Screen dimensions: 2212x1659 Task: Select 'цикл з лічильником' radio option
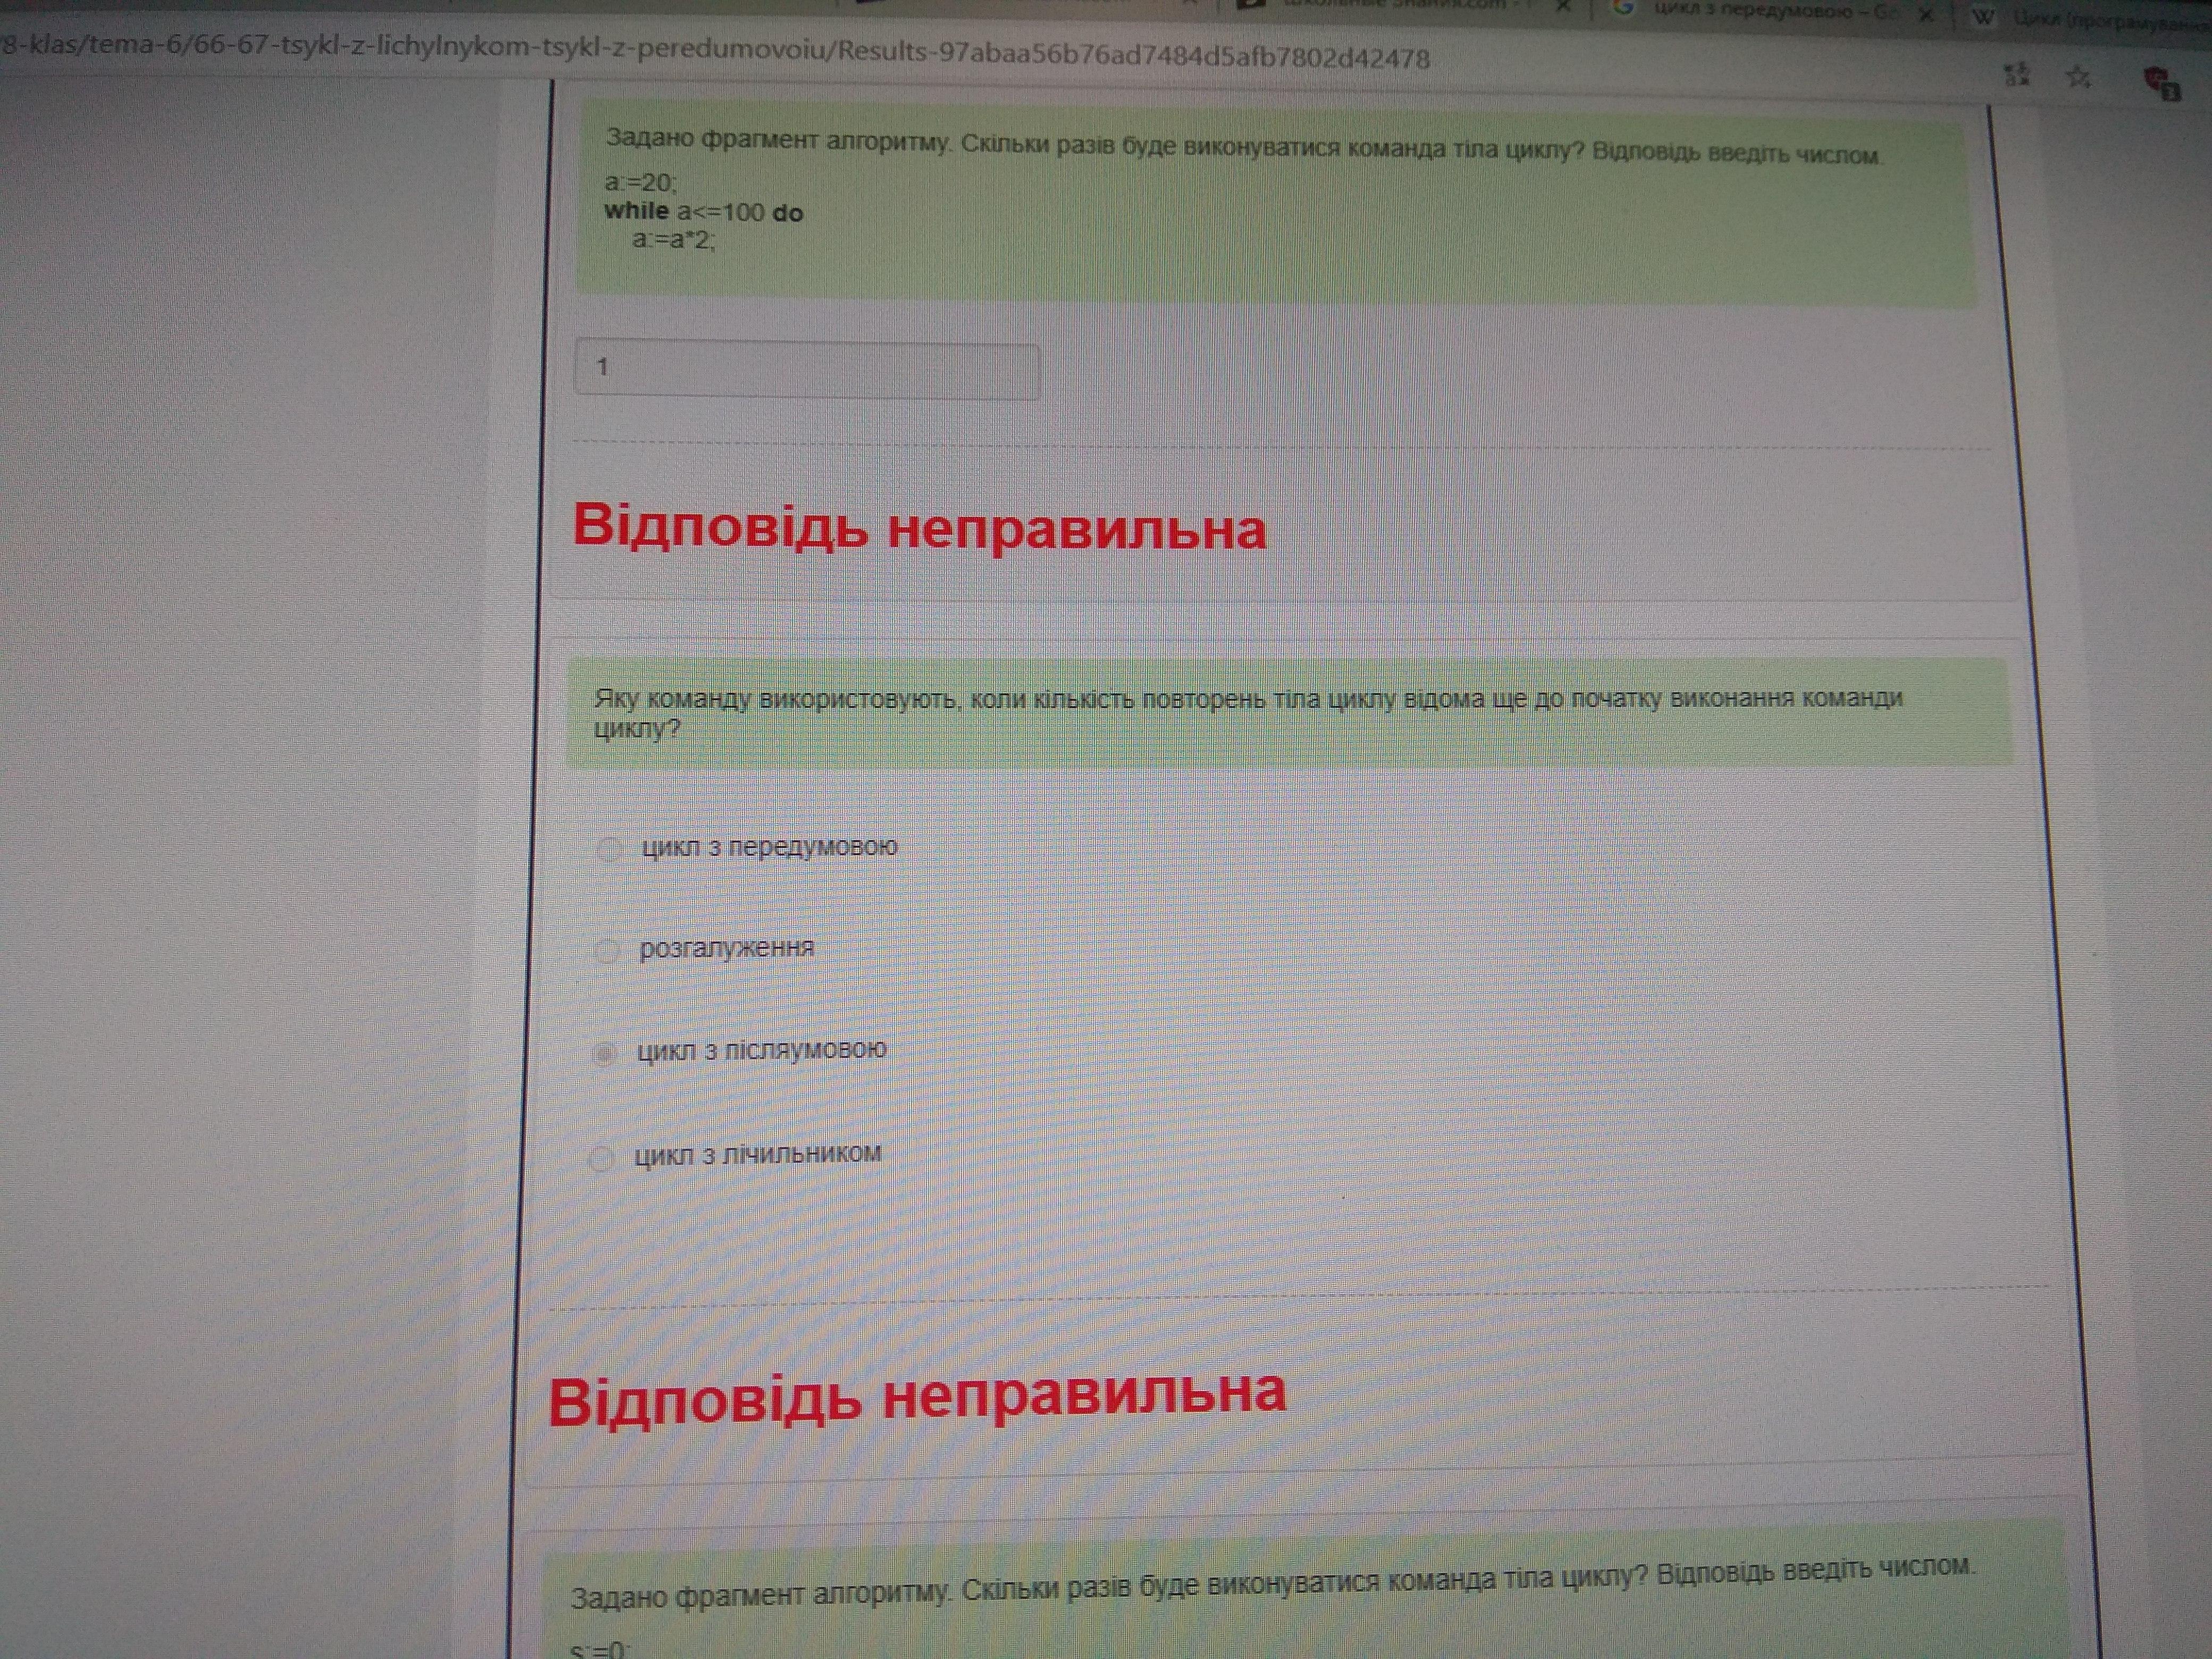coord(601,1158)
